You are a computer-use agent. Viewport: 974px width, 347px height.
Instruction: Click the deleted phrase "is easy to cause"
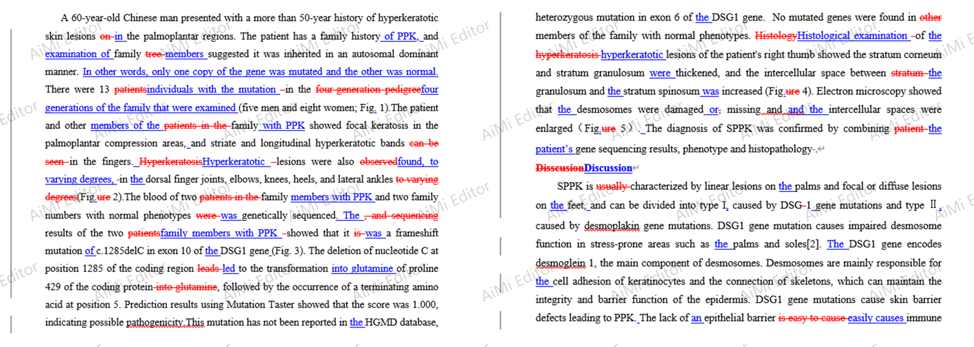point(812,317)
